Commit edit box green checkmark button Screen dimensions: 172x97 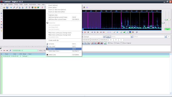point(105,43)
